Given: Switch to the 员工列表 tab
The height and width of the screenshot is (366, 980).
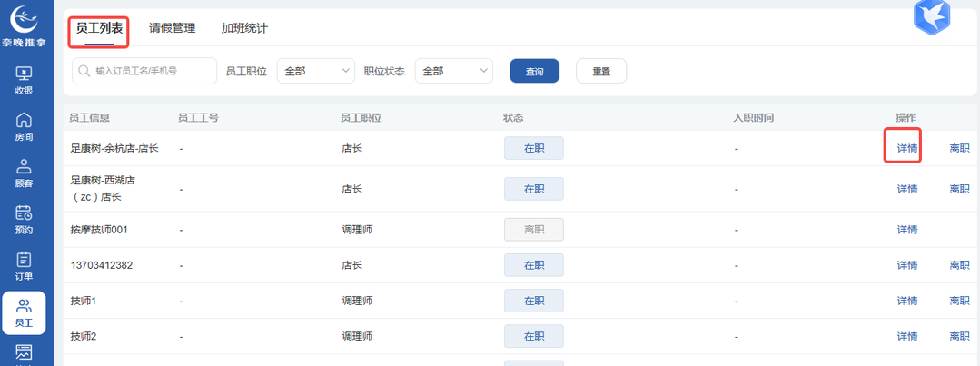Looking at the screenshot, I should pos(99,29).
